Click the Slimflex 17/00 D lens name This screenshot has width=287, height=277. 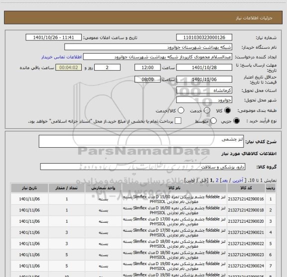point(174,221)
